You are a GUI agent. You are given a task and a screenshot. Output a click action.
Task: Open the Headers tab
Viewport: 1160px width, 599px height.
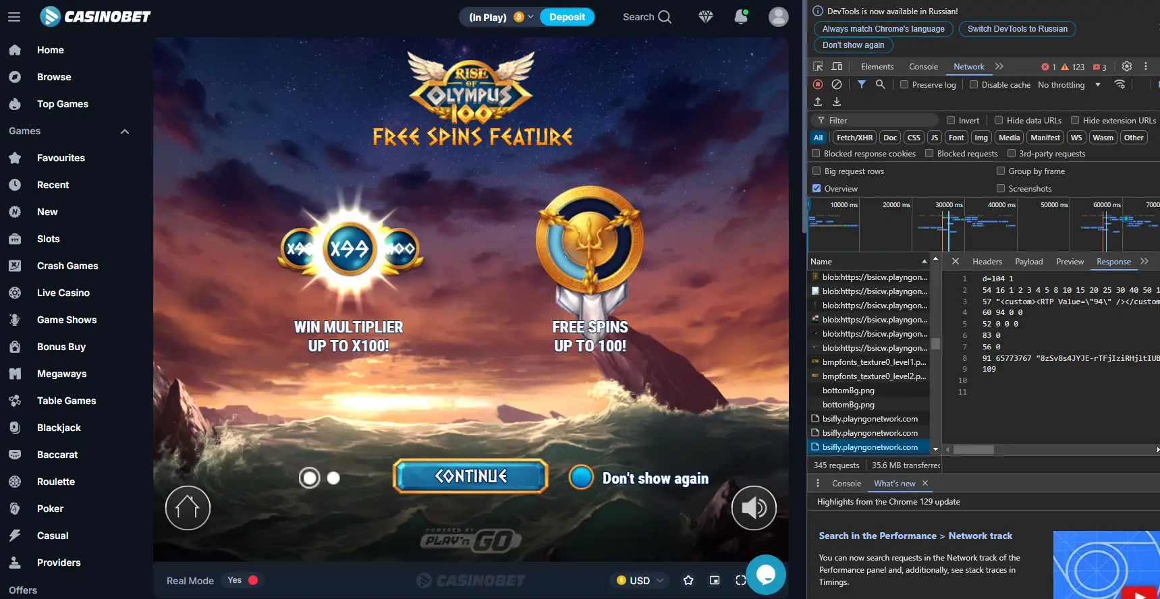[987, 261]
